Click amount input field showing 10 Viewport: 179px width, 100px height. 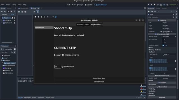tap(58, 67)
